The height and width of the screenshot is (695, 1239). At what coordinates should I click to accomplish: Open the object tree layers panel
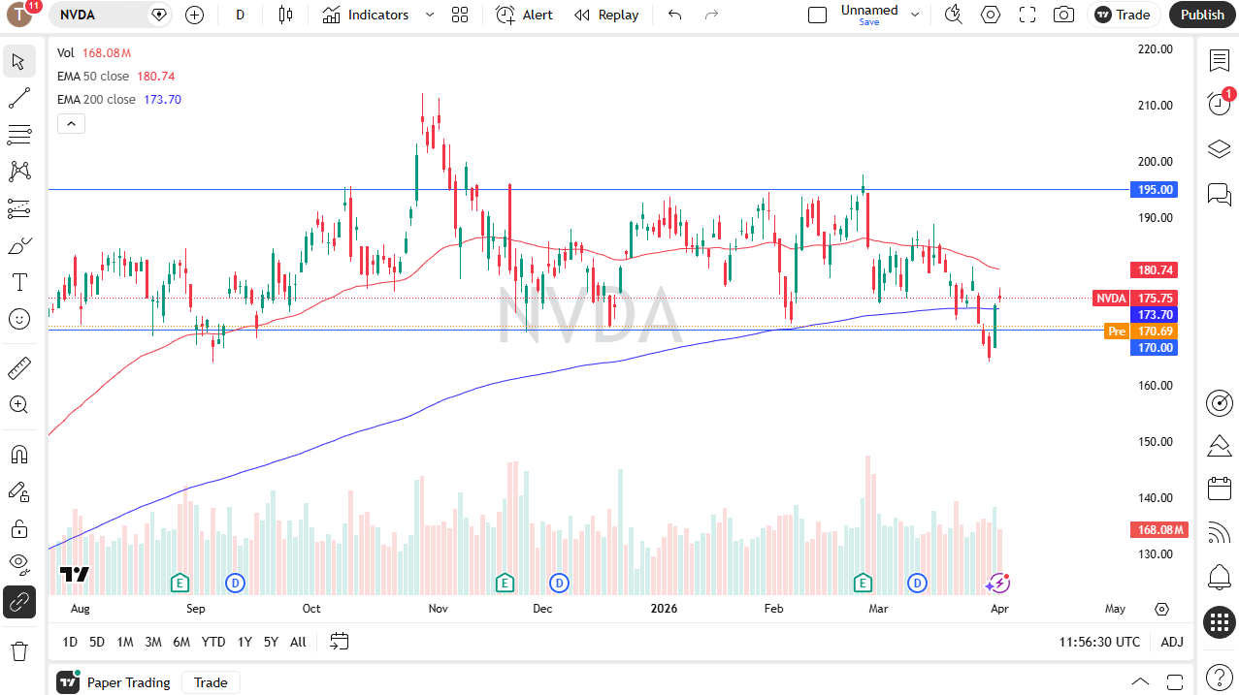[x=1220, y=149]
